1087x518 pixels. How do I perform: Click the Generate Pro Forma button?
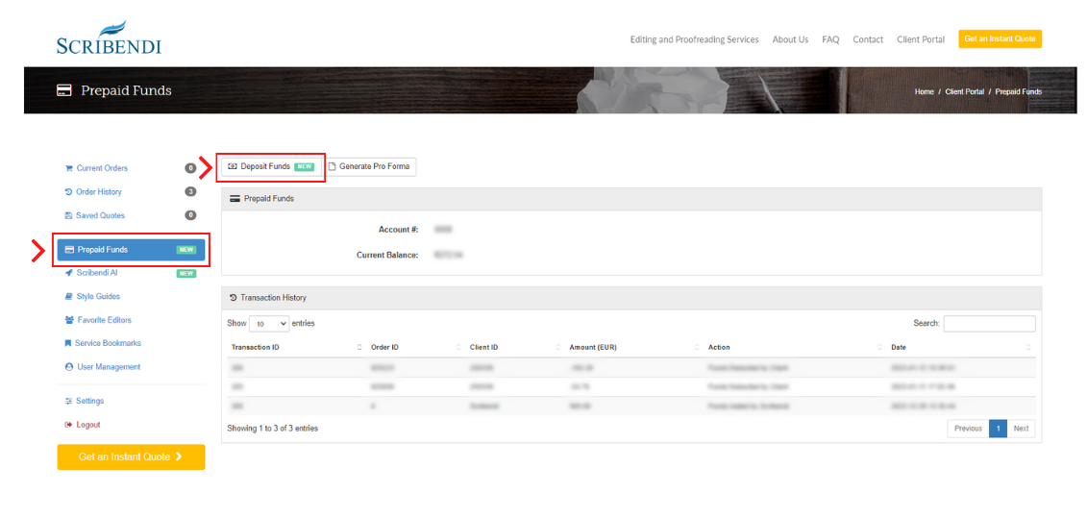point(369,166)
